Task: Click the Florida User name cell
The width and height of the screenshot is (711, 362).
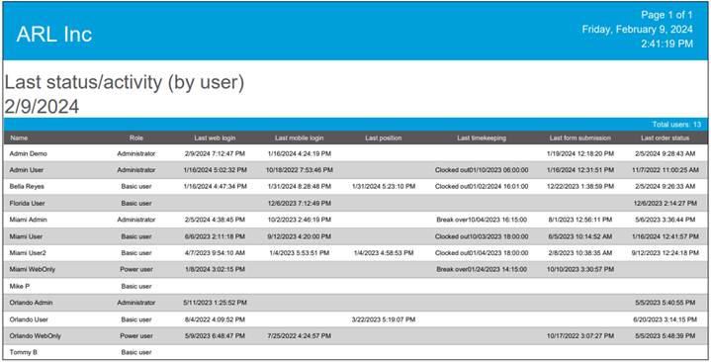Action: point(28,203)
